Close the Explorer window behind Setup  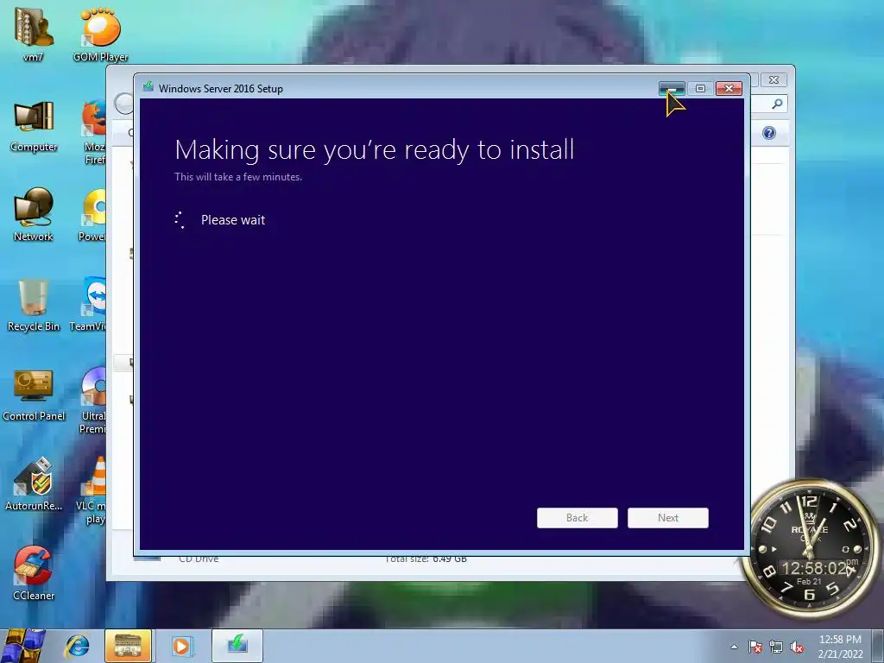774,80
